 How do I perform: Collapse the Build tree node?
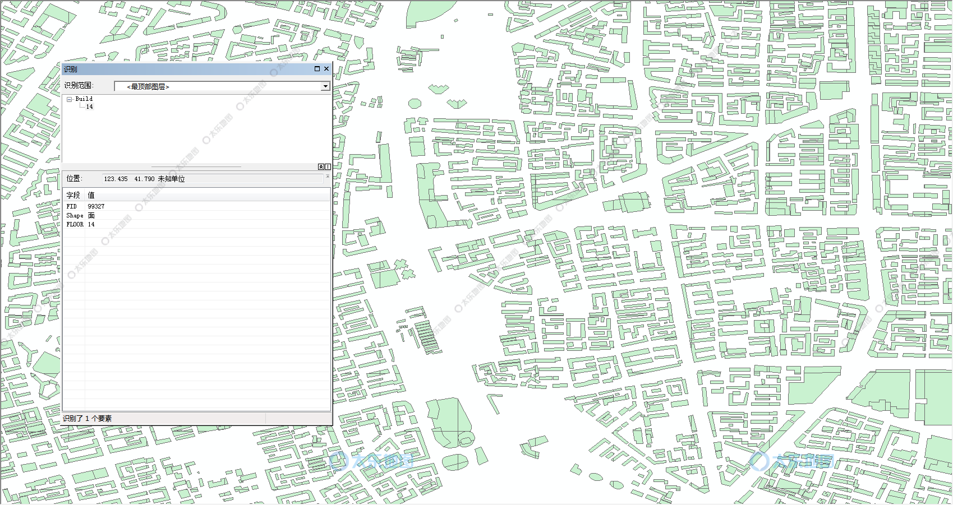coord(70,99)
